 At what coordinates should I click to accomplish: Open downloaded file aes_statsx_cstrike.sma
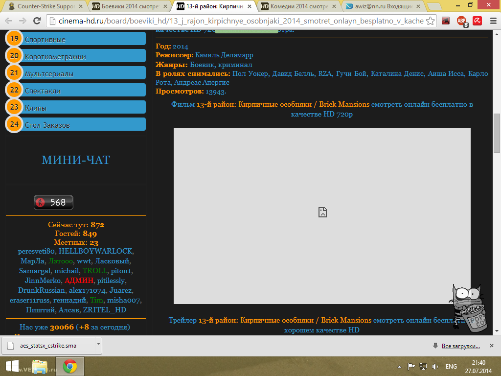click(x=48, y=346)
